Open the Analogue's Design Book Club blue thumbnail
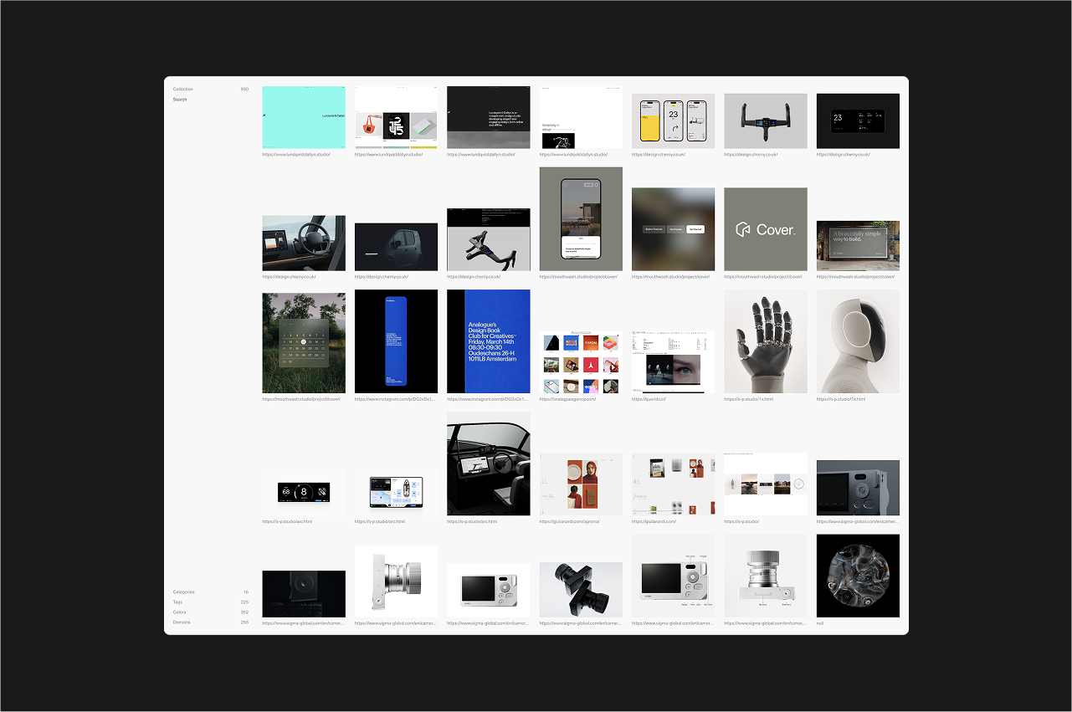This screenshot has height=712, width=1072. [489, 341]
